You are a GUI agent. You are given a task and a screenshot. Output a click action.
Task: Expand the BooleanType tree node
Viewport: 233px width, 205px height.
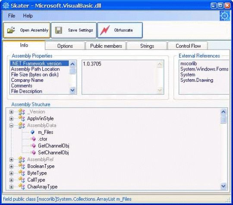coord(11,166)
